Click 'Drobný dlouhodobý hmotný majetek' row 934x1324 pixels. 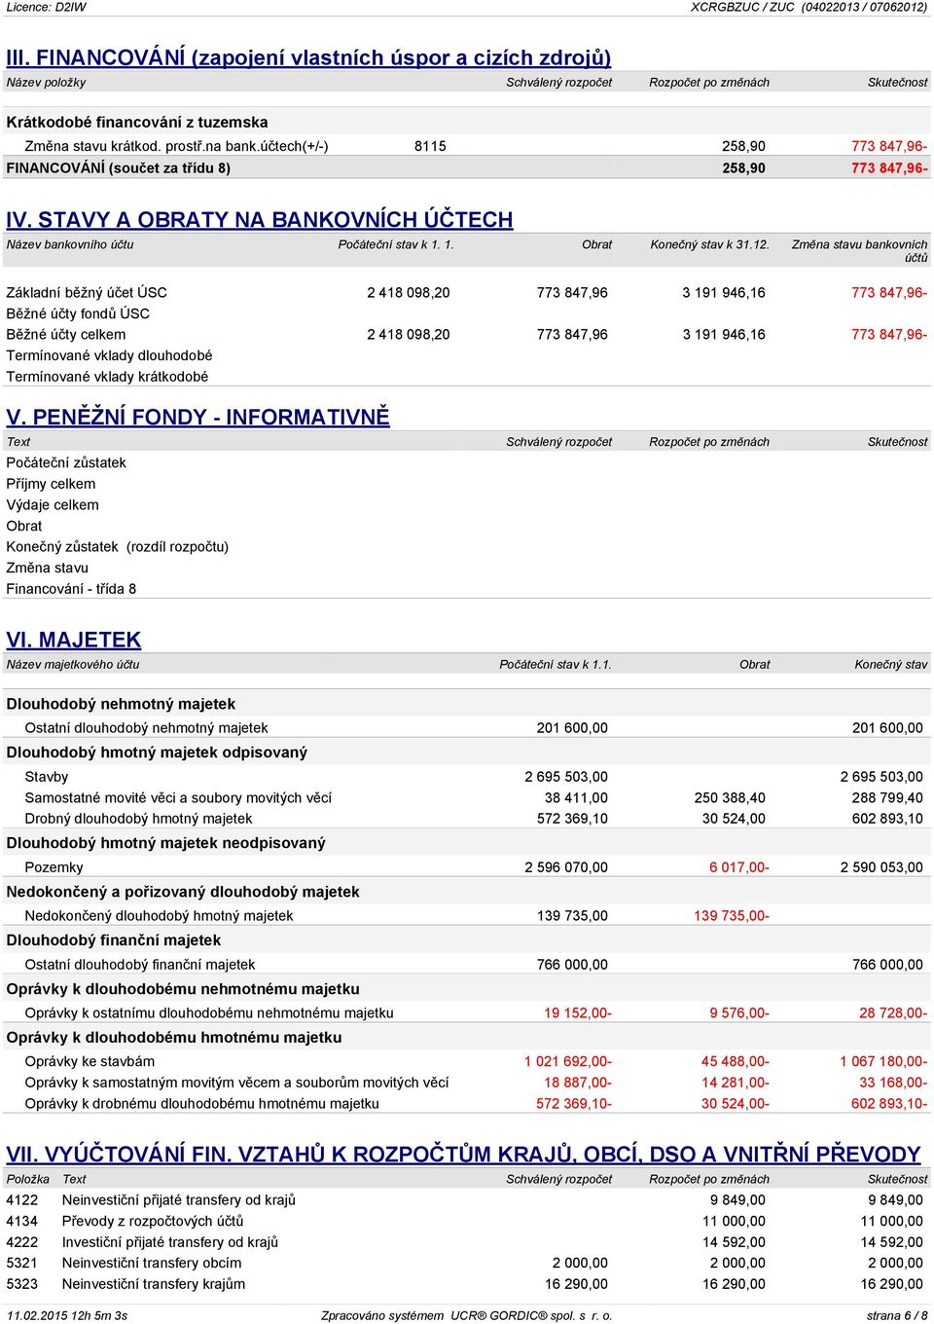467,819
